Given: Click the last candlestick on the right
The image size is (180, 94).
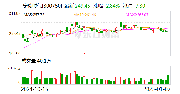Looking at the screenshot, I should 168,36.
